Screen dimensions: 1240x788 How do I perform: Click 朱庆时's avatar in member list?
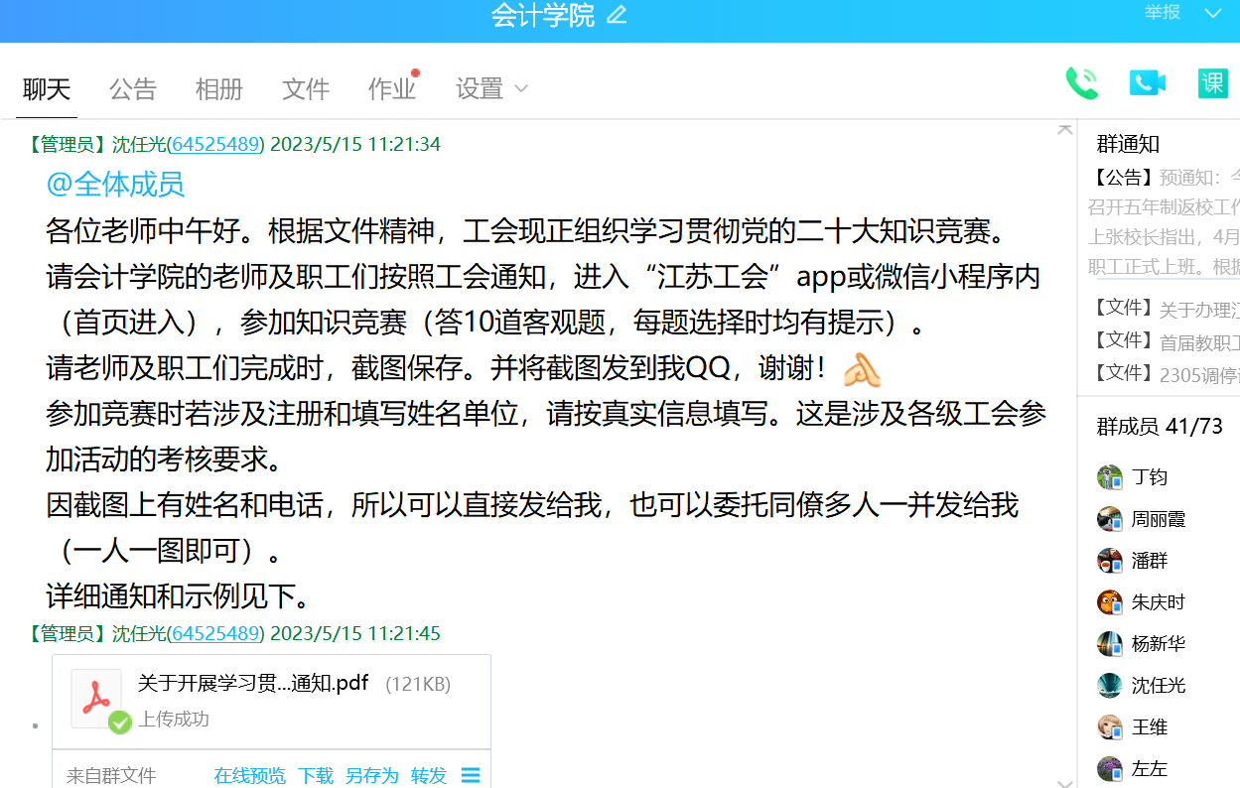pyautogui.click(x=1109, y=602)
